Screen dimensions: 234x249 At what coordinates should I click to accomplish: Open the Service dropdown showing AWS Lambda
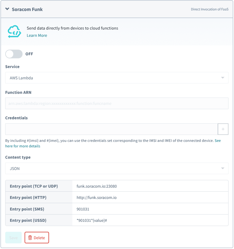click(x=117, y=78)
